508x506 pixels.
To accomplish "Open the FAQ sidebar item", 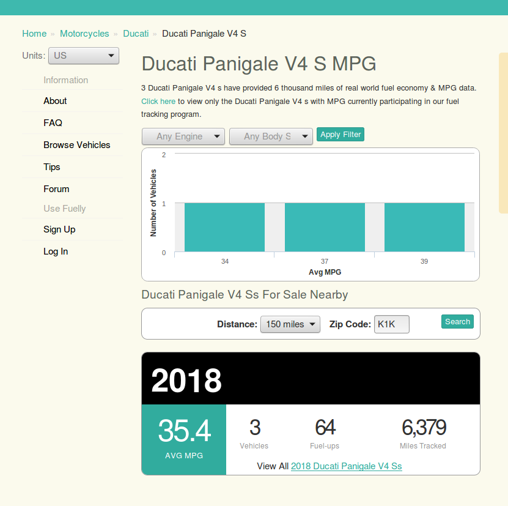I will pyautogui.click(x=53, y=123).
